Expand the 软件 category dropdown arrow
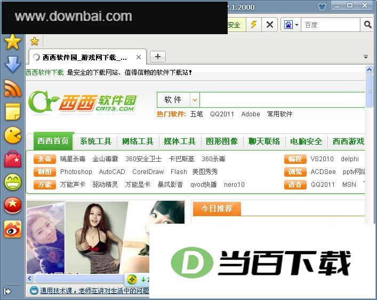377x300 pixels. pos(195,100)
